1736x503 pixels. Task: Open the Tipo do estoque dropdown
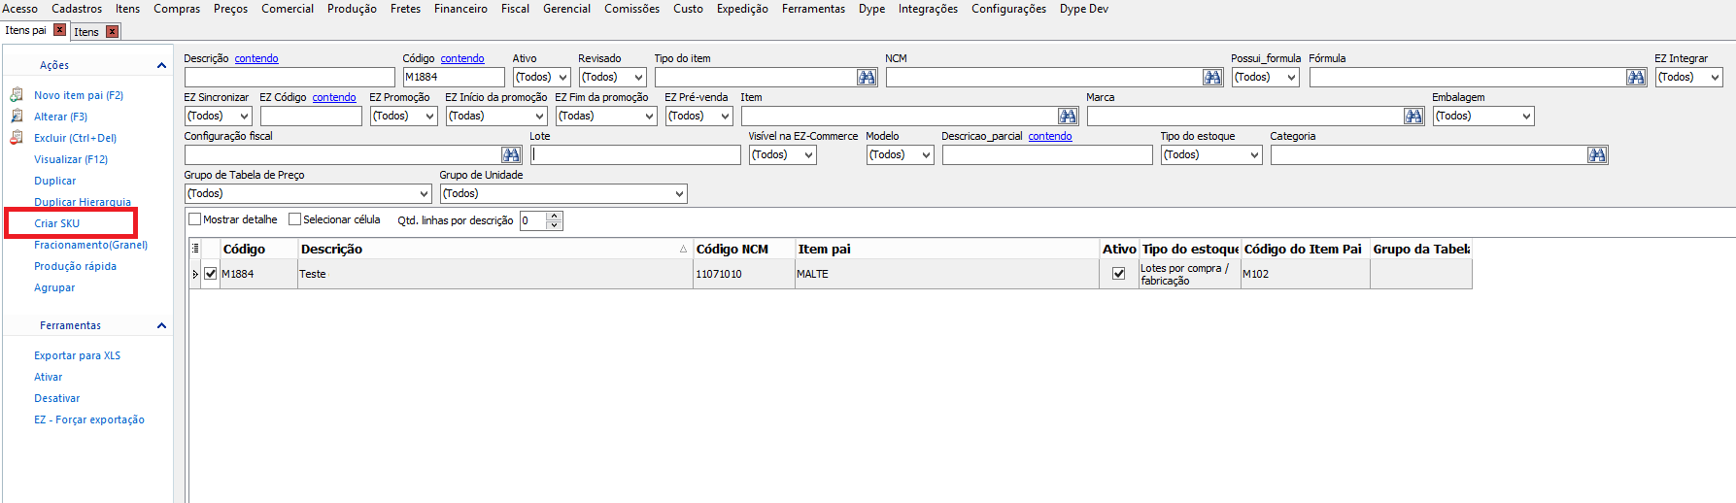1211,154
